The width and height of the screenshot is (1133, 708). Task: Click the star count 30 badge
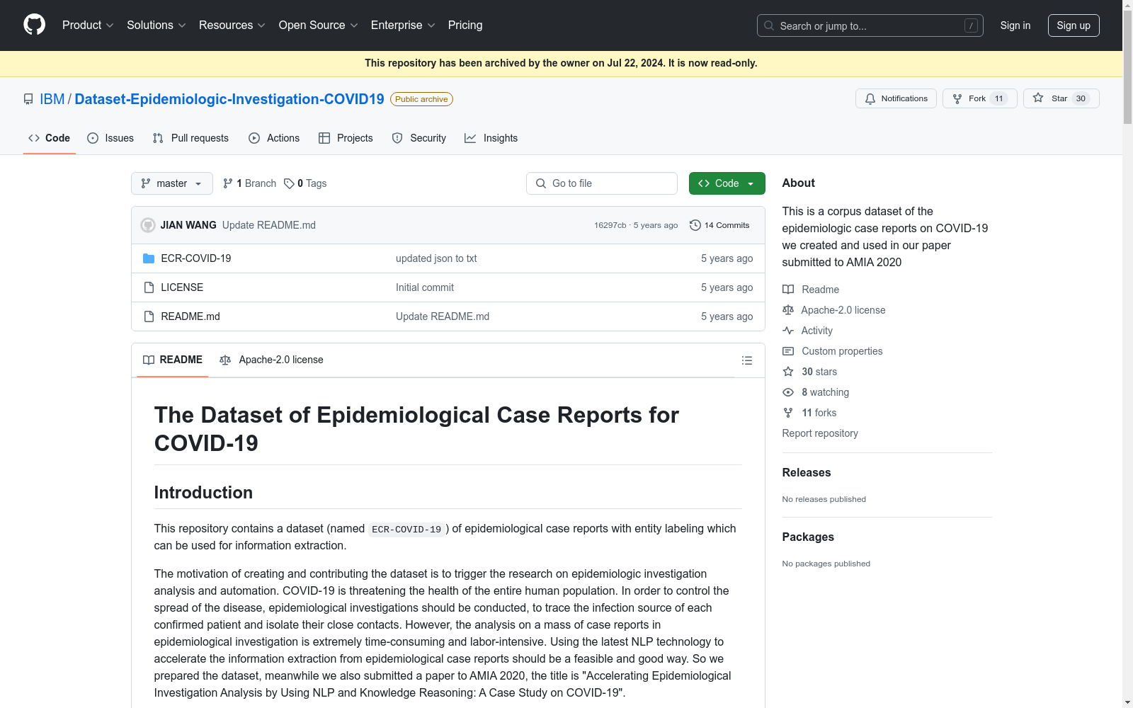(1081, 98)
